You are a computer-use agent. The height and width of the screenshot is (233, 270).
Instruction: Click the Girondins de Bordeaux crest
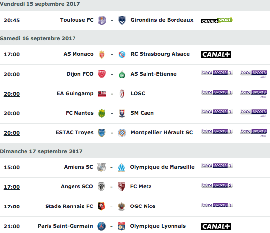122,20
